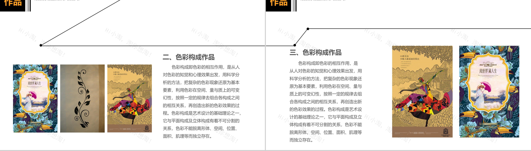Select the heading 二、色彩构成作品
Viewport: 531px width, 151px height.
189,57
